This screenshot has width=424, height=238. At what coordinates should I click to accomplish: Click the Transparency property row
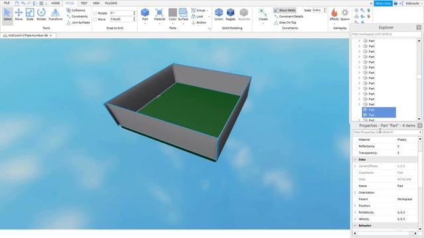pos(385,153)
